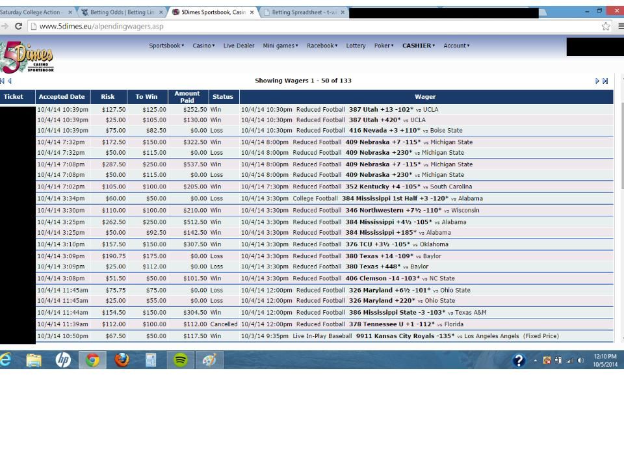This screenshot has width=624, height=468.
Task: Reload the page with the refresh icon
Action: point(18,26)
